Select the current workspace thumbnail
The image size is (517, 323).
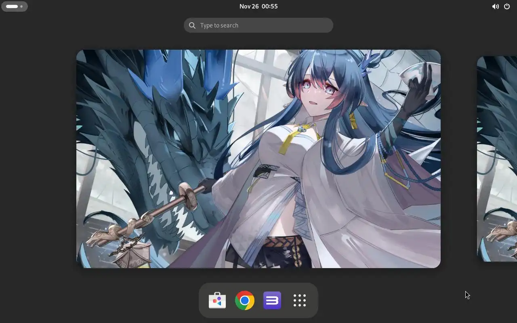click(x=258, y=159)
